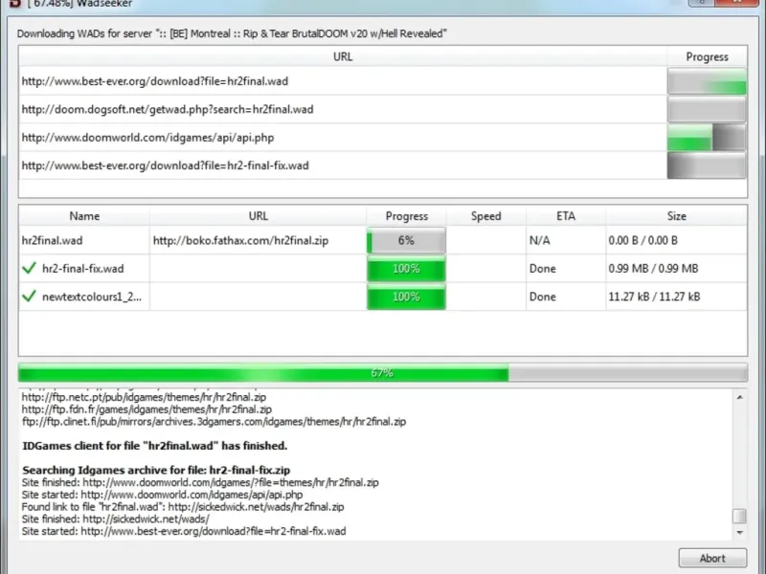Screen dimensions: 766x574
Task: Click progress bar of best-ever.org hr2final.wad URL
Action: click(x=707, y=81)
